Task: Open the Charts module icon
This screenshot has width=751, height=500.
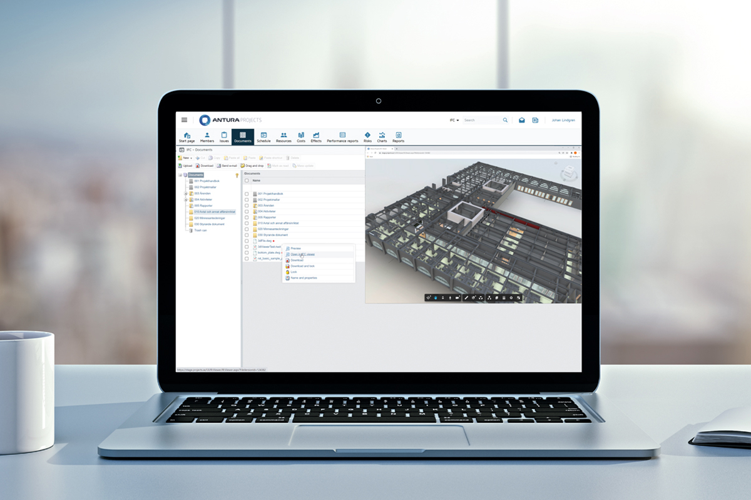Action: click(382, 136)
